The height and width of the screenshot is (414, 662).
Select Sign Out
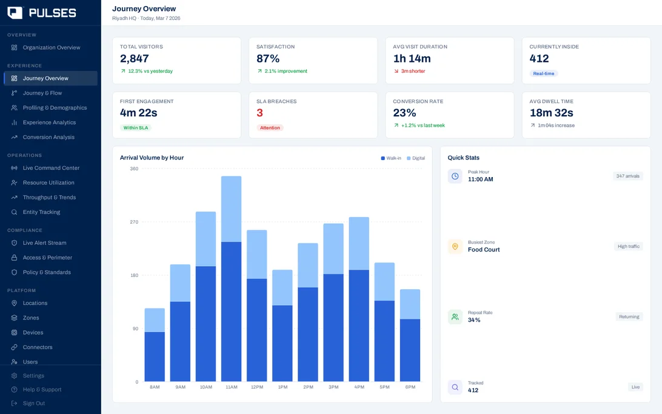click(x=51, y=404)
